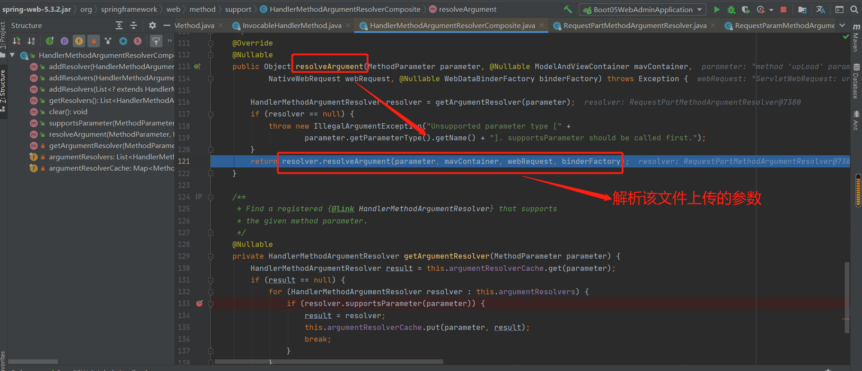Run with coverage using the shield icon
Screen dimensions: 862x371
coord(746,9)
